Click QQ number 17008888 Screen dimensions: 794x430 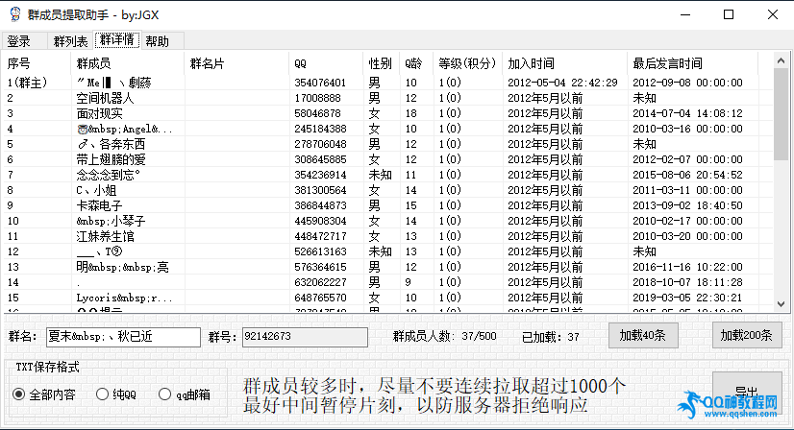click(317, 98)
